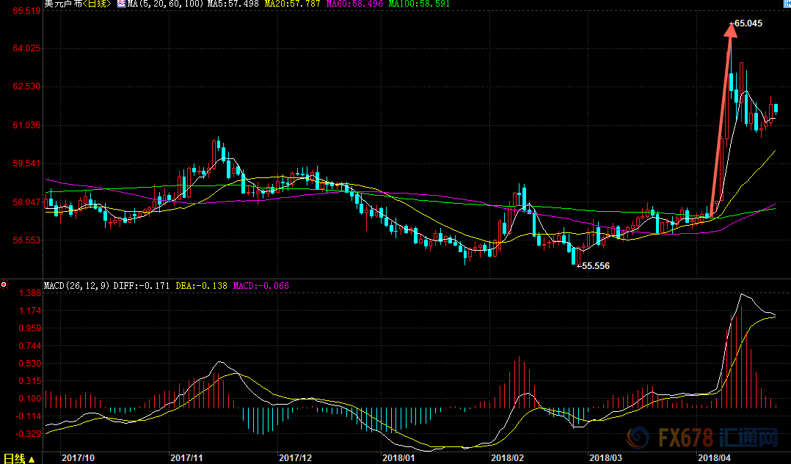This screenshot has height=464, width=791.
Task: Click the red indicator marker beside MACD panel
Action: [4, 285]
